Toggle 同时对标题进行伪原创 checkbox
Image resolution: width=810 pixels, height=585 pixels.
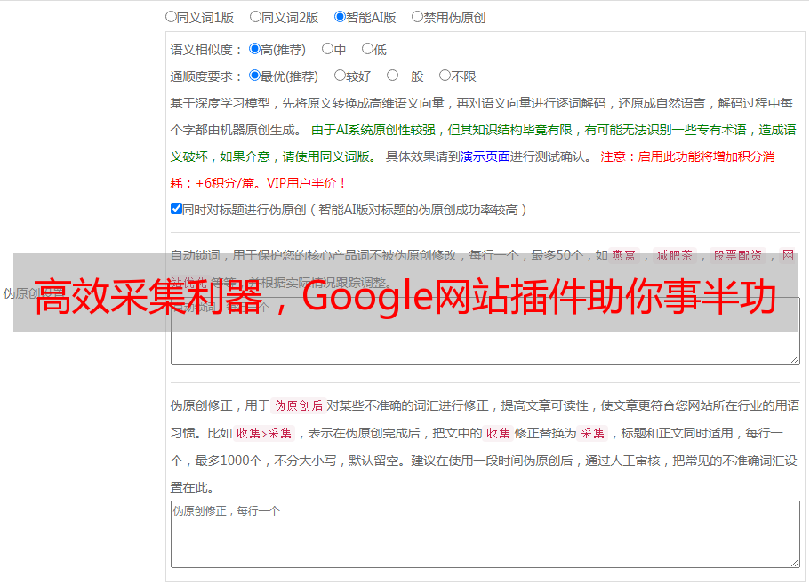click(x=176, y=209)
